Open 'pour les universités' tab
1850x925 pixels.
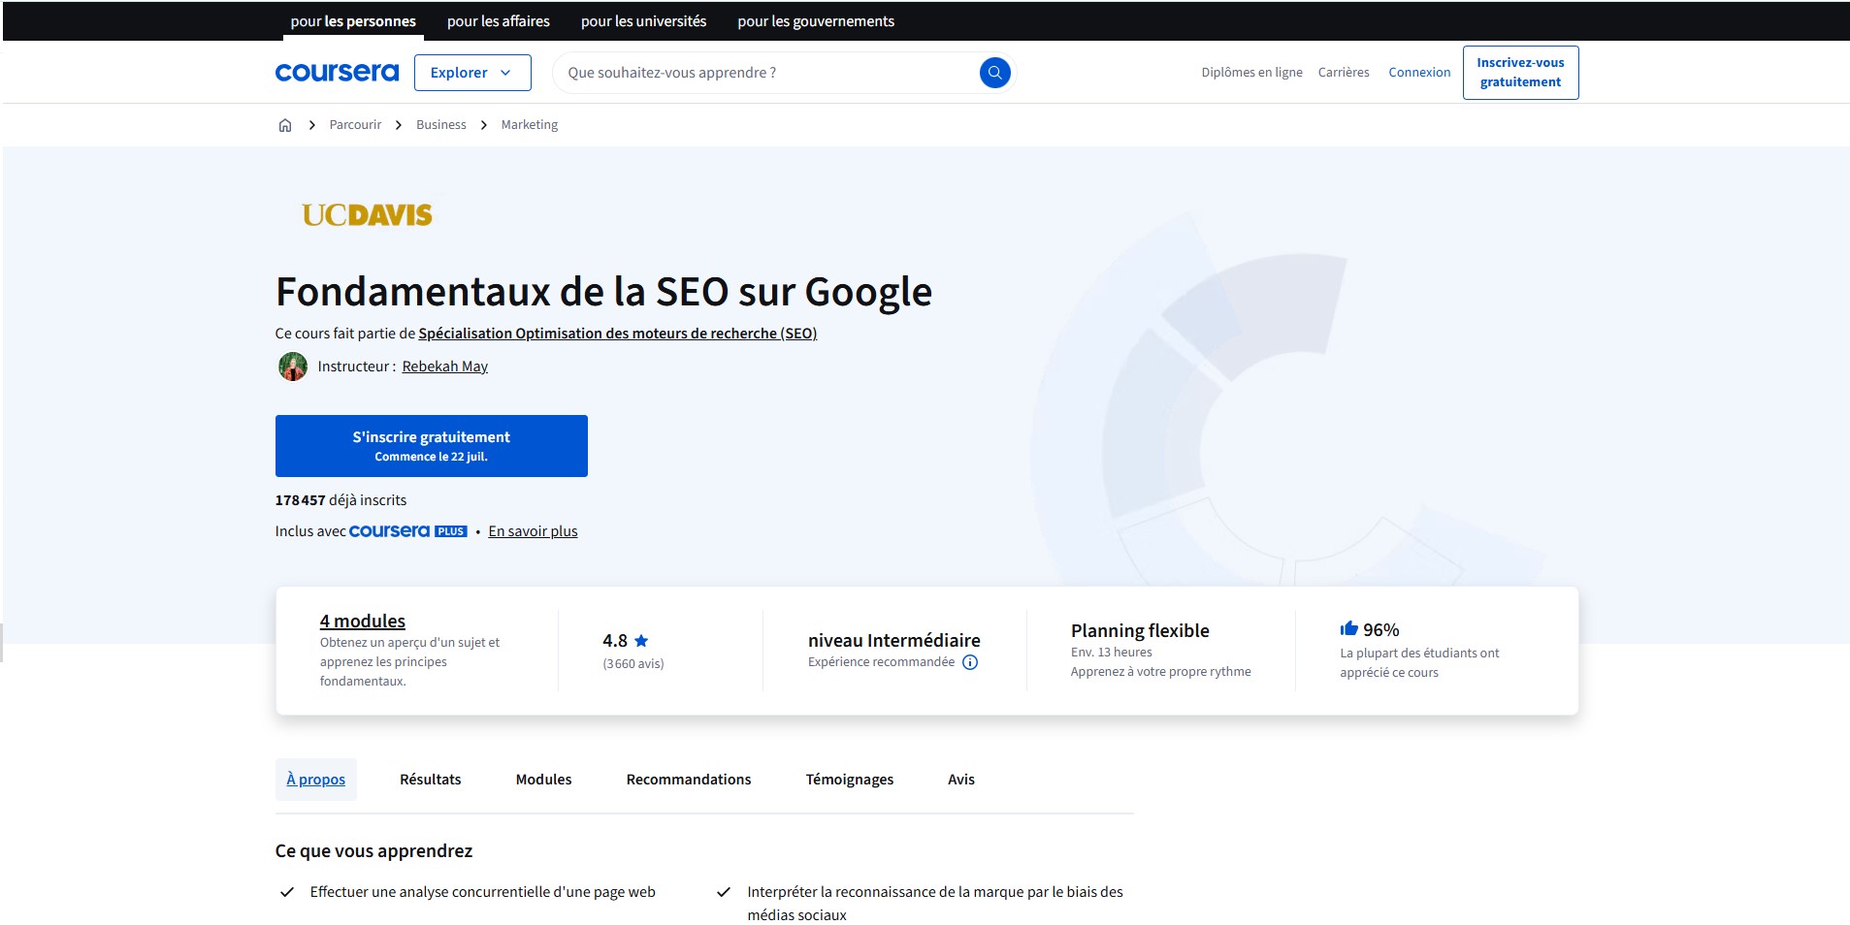pyautogui.click(x=643, y=21)
